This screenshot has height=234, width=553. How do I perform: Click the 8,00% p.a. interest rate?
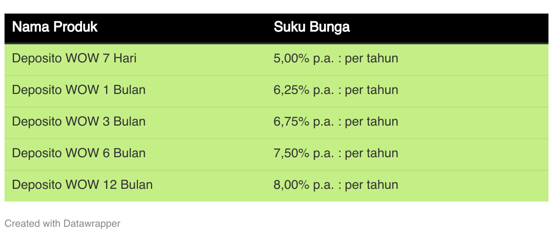tap(304, 185)
